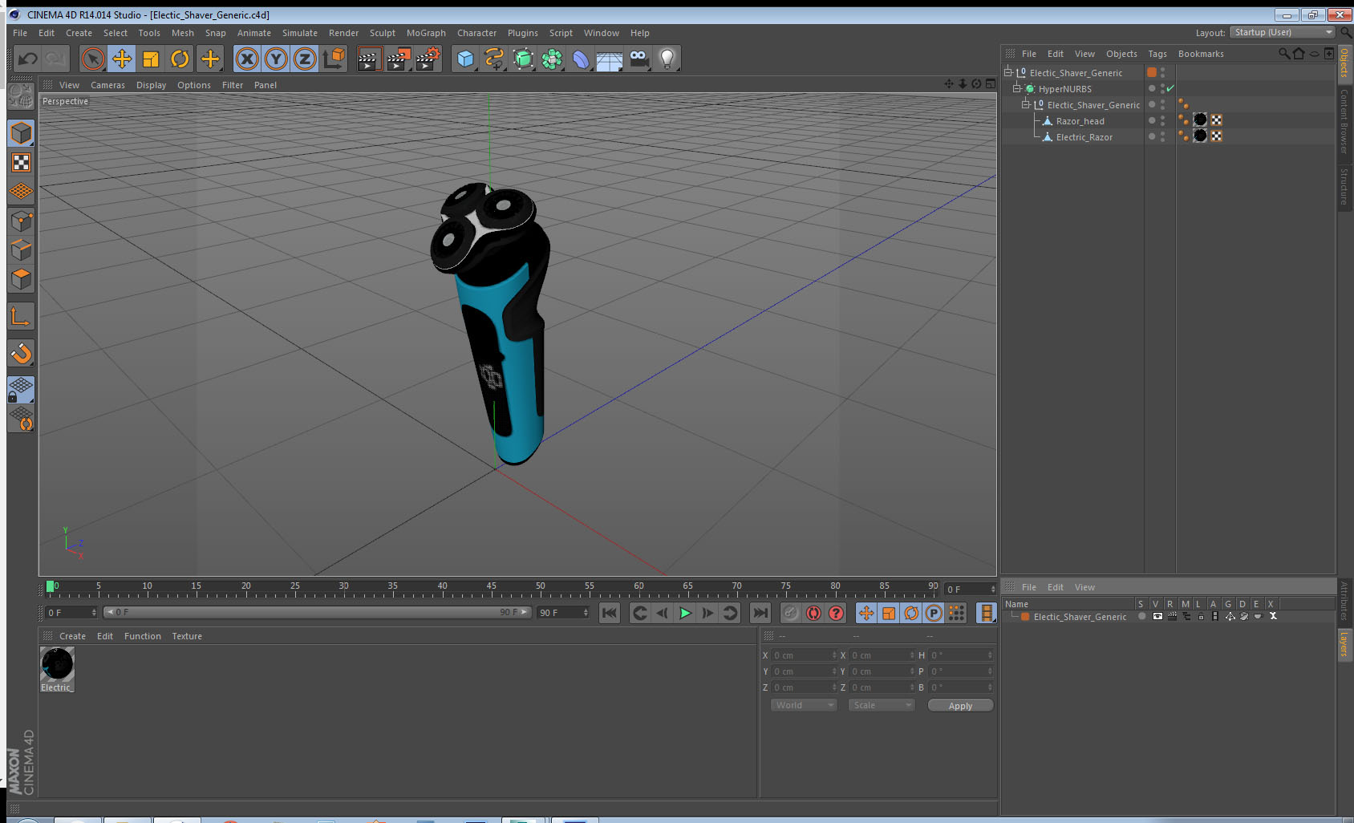Switch to Edges mode
Image resolution: width=1354 pixels, height=823 pixels.
pyautogui.click(x=21, y=249)
